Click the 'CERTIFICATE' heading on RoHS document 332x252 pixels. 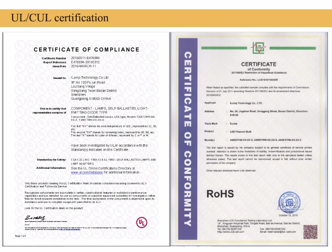(259, 64)
